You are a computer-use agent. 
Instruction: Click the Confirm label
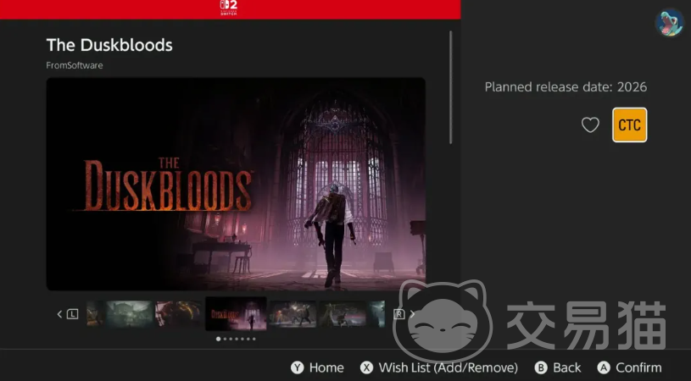point(638,367)
